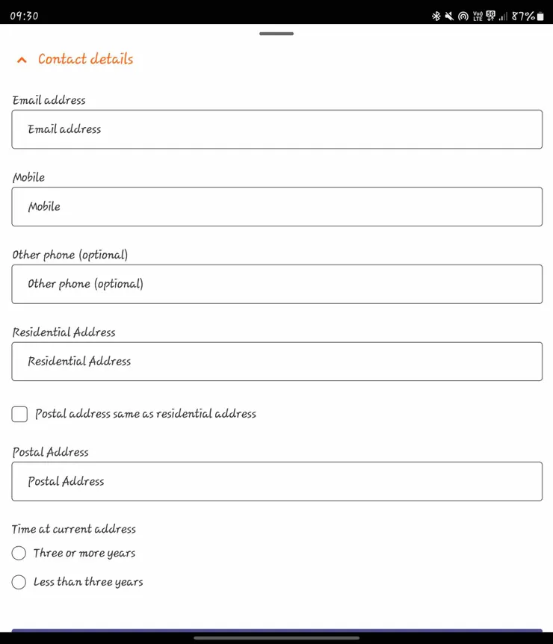Click the Contact details section heading
The width and height of the screenshot is (553, 644).
[x=85, y=59]
